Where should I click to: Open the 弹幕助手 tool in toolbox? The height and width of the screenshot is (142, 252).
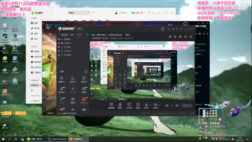click(61, 80)
